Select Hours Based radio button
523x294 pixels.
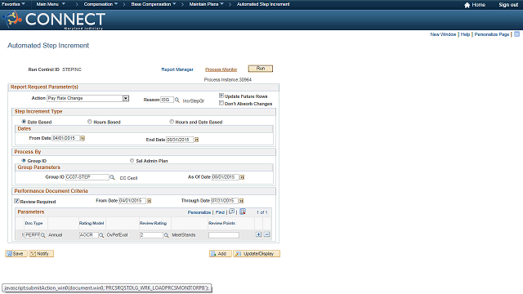(90, 122)
